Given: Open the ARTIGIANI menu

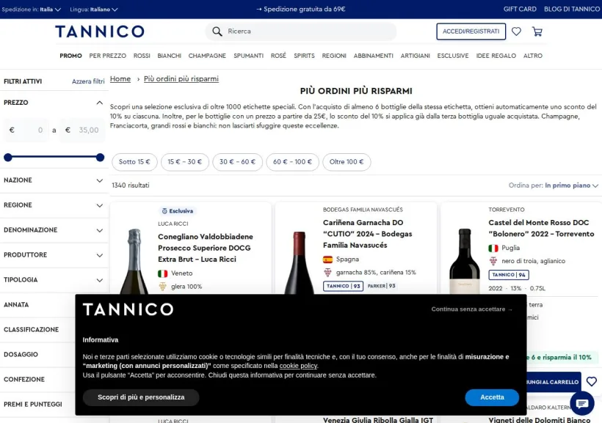Looking at the screenshot, I should pyautogui.click(x=415, y=56).
